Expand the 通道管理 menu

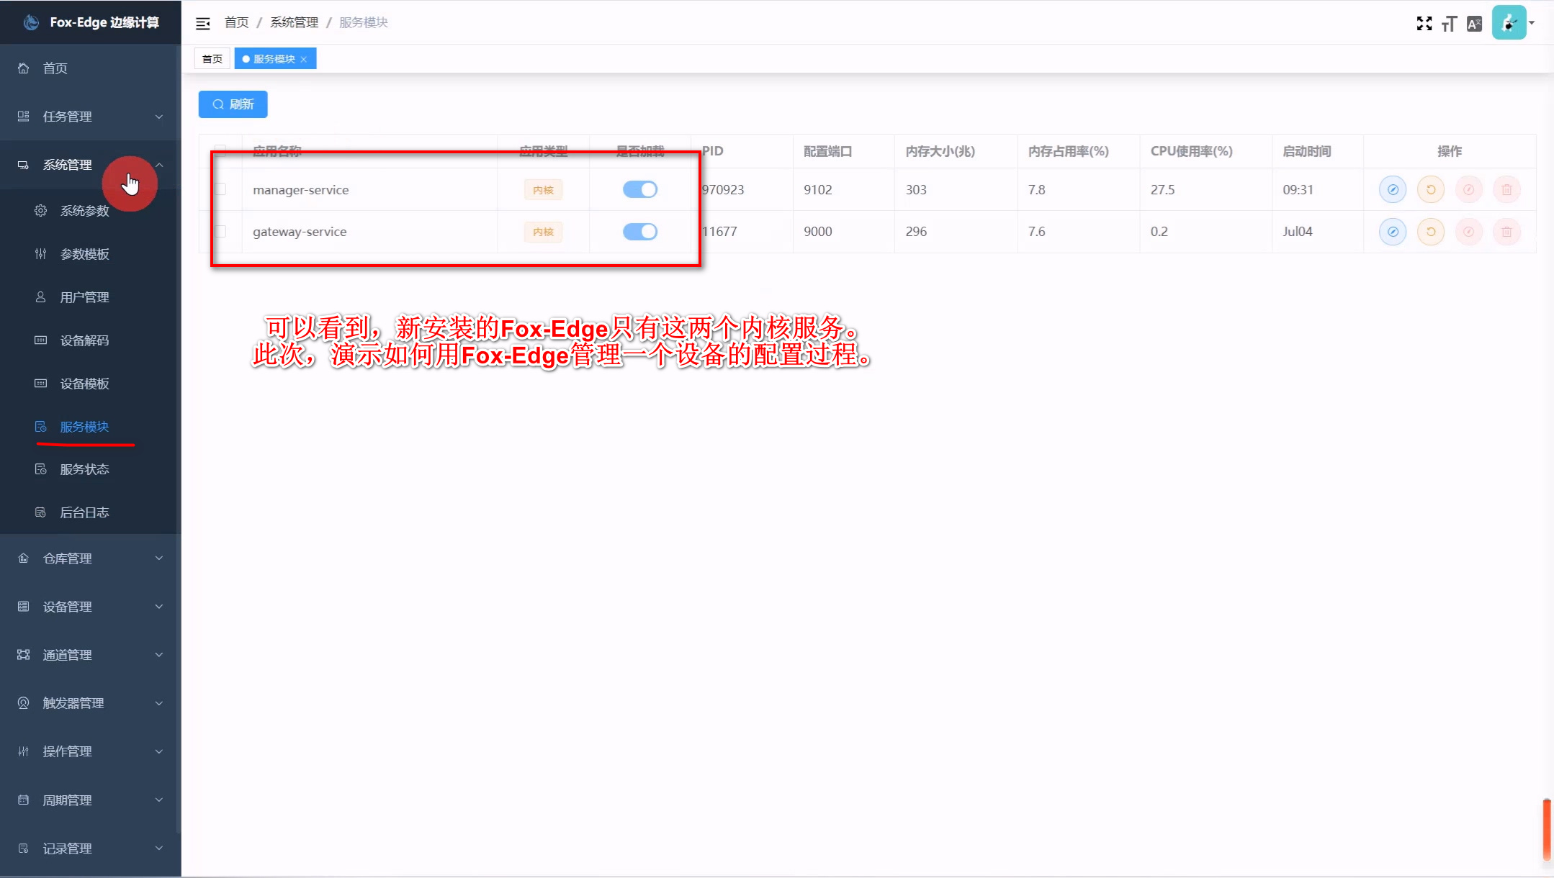click(x=90, y=655)
